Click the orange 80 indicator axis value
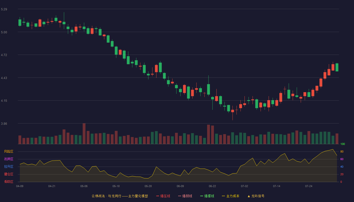Viewport: 354px width, 202px height. coord(342,151)
